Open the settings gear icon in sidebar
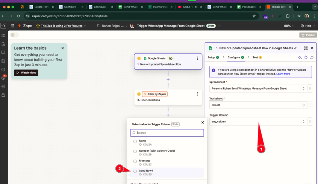The image size is (318, 184). (x=3, y=87)
